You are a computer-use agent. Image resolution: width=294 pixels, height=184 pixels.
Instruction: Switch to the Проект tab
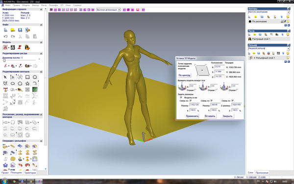pos(5,173)
